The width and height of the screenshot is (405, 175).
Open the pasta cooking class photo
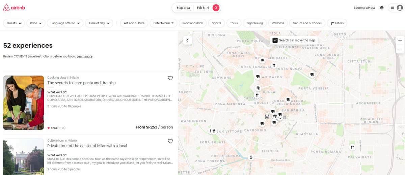coord(24,103)
